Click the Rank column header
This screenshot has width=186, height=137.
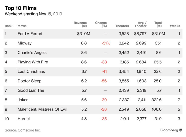(9, 26)
